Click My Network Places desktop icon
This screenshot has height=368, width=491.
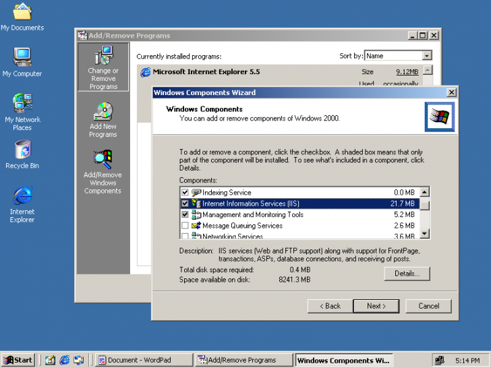click(22, 103)
